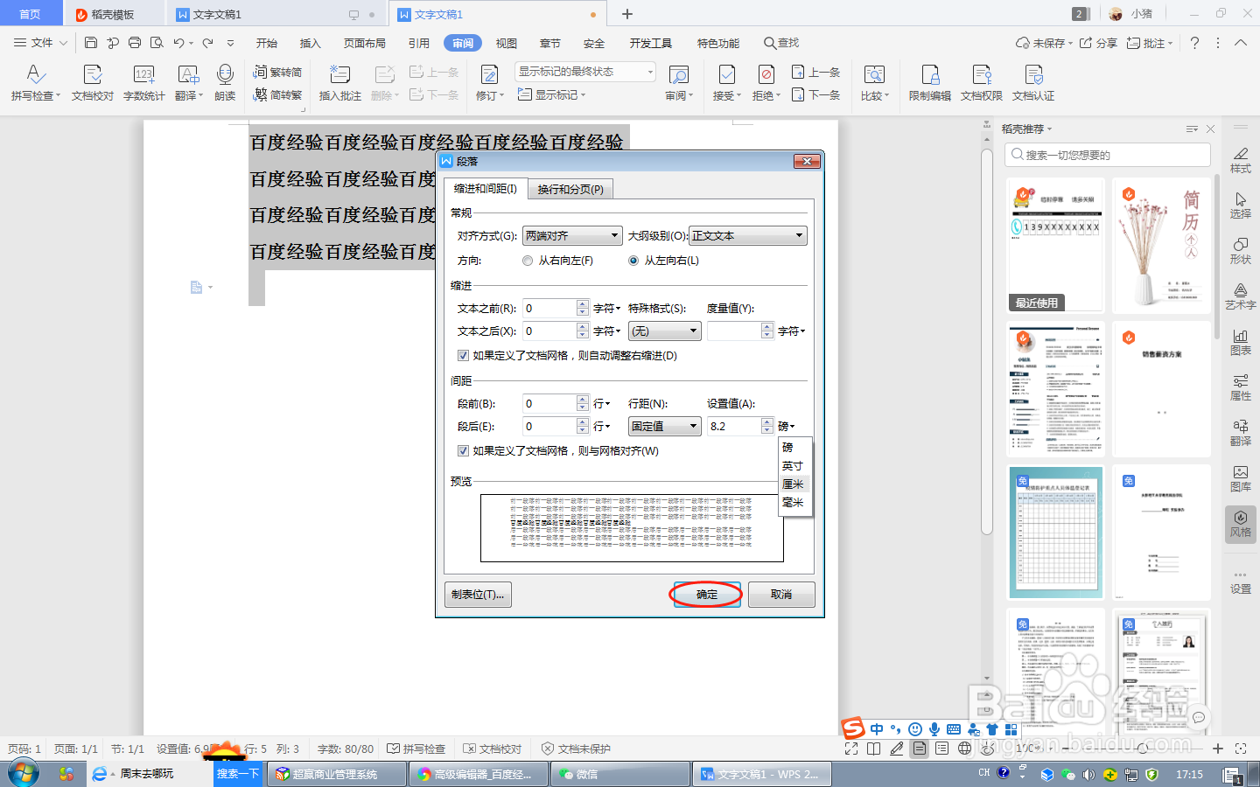Open the markup display state dropdown
The height and width of the screenshot is (787, 1260).
(x=584, y=72)
